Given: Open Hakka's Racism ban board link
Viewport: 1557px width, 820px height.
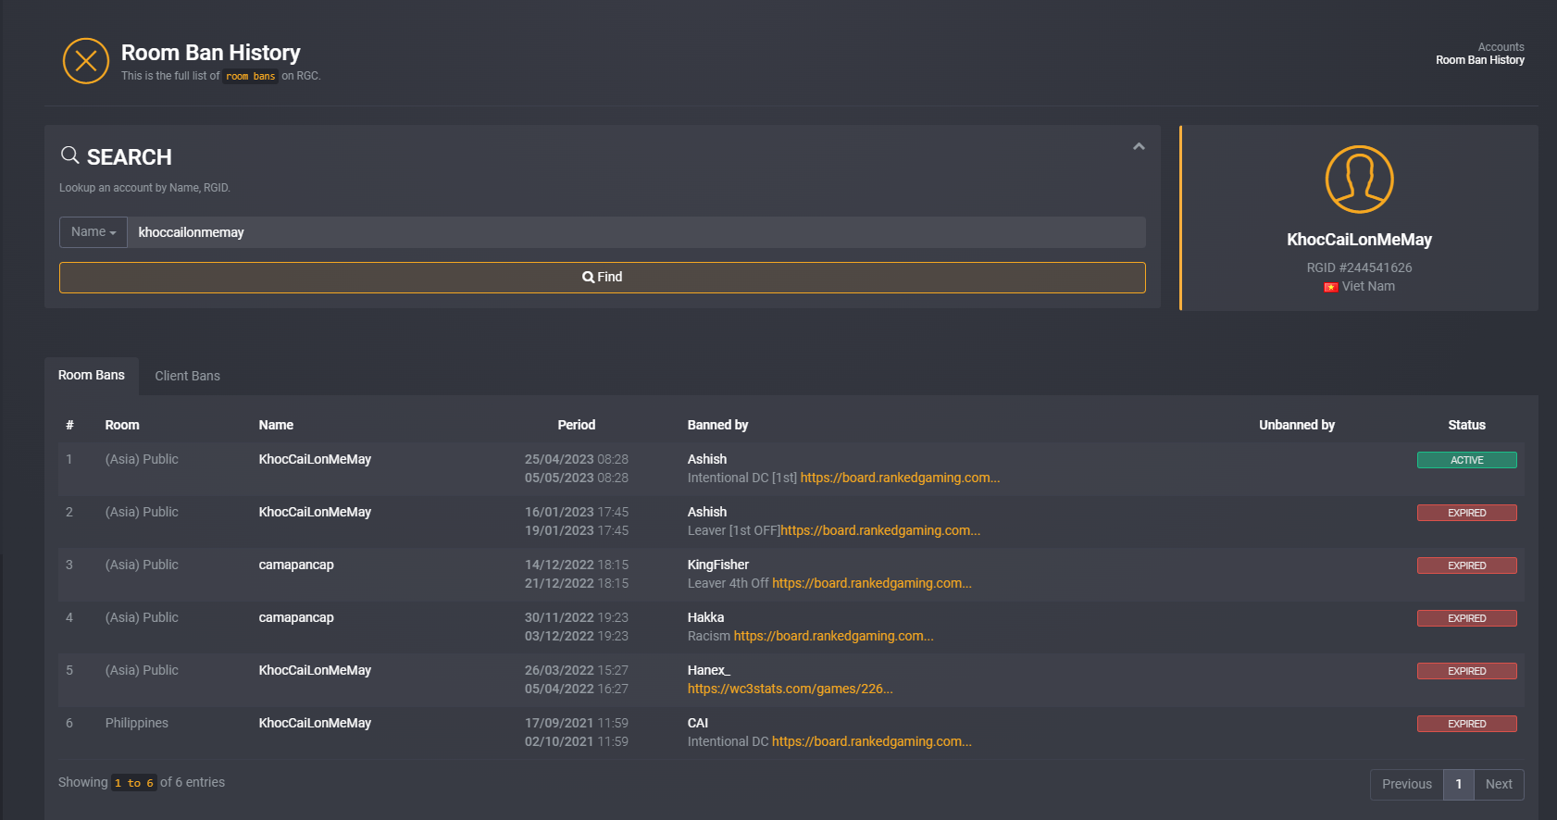Looking at the screenshot, I should point(833,636).
